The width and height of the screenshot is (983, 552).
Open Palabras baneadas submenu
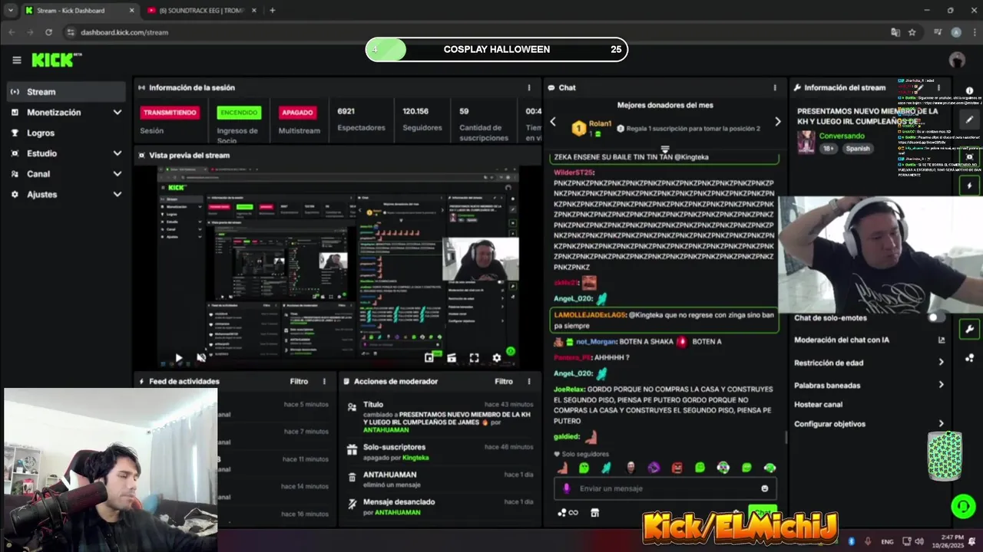(869, 385)
